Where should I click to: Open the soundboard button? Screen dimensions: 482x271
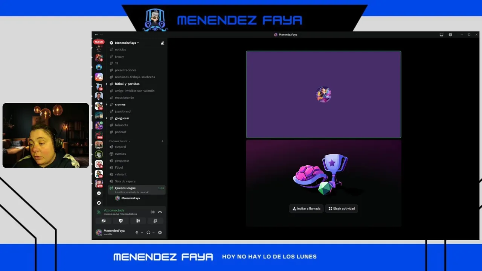(155, 221)
